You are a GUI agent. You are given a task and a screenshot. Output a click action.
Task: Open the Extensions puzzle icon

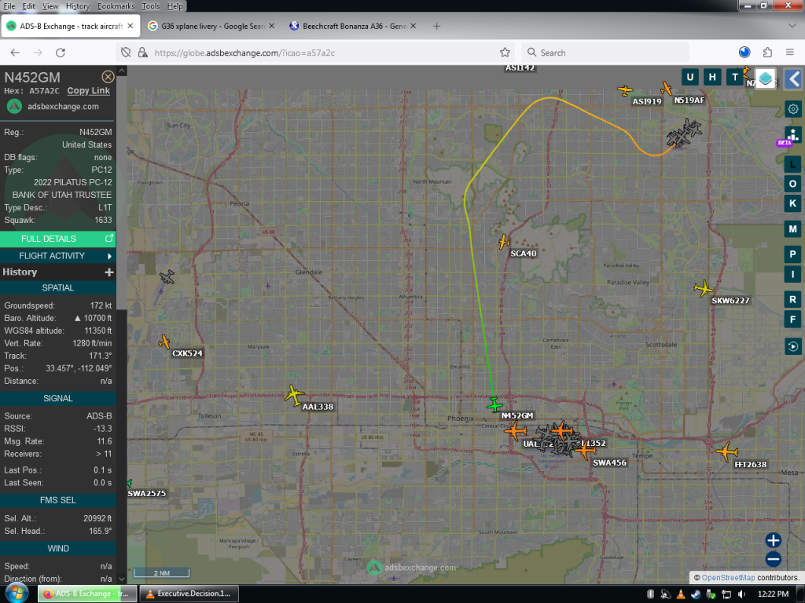coord(767,53)
